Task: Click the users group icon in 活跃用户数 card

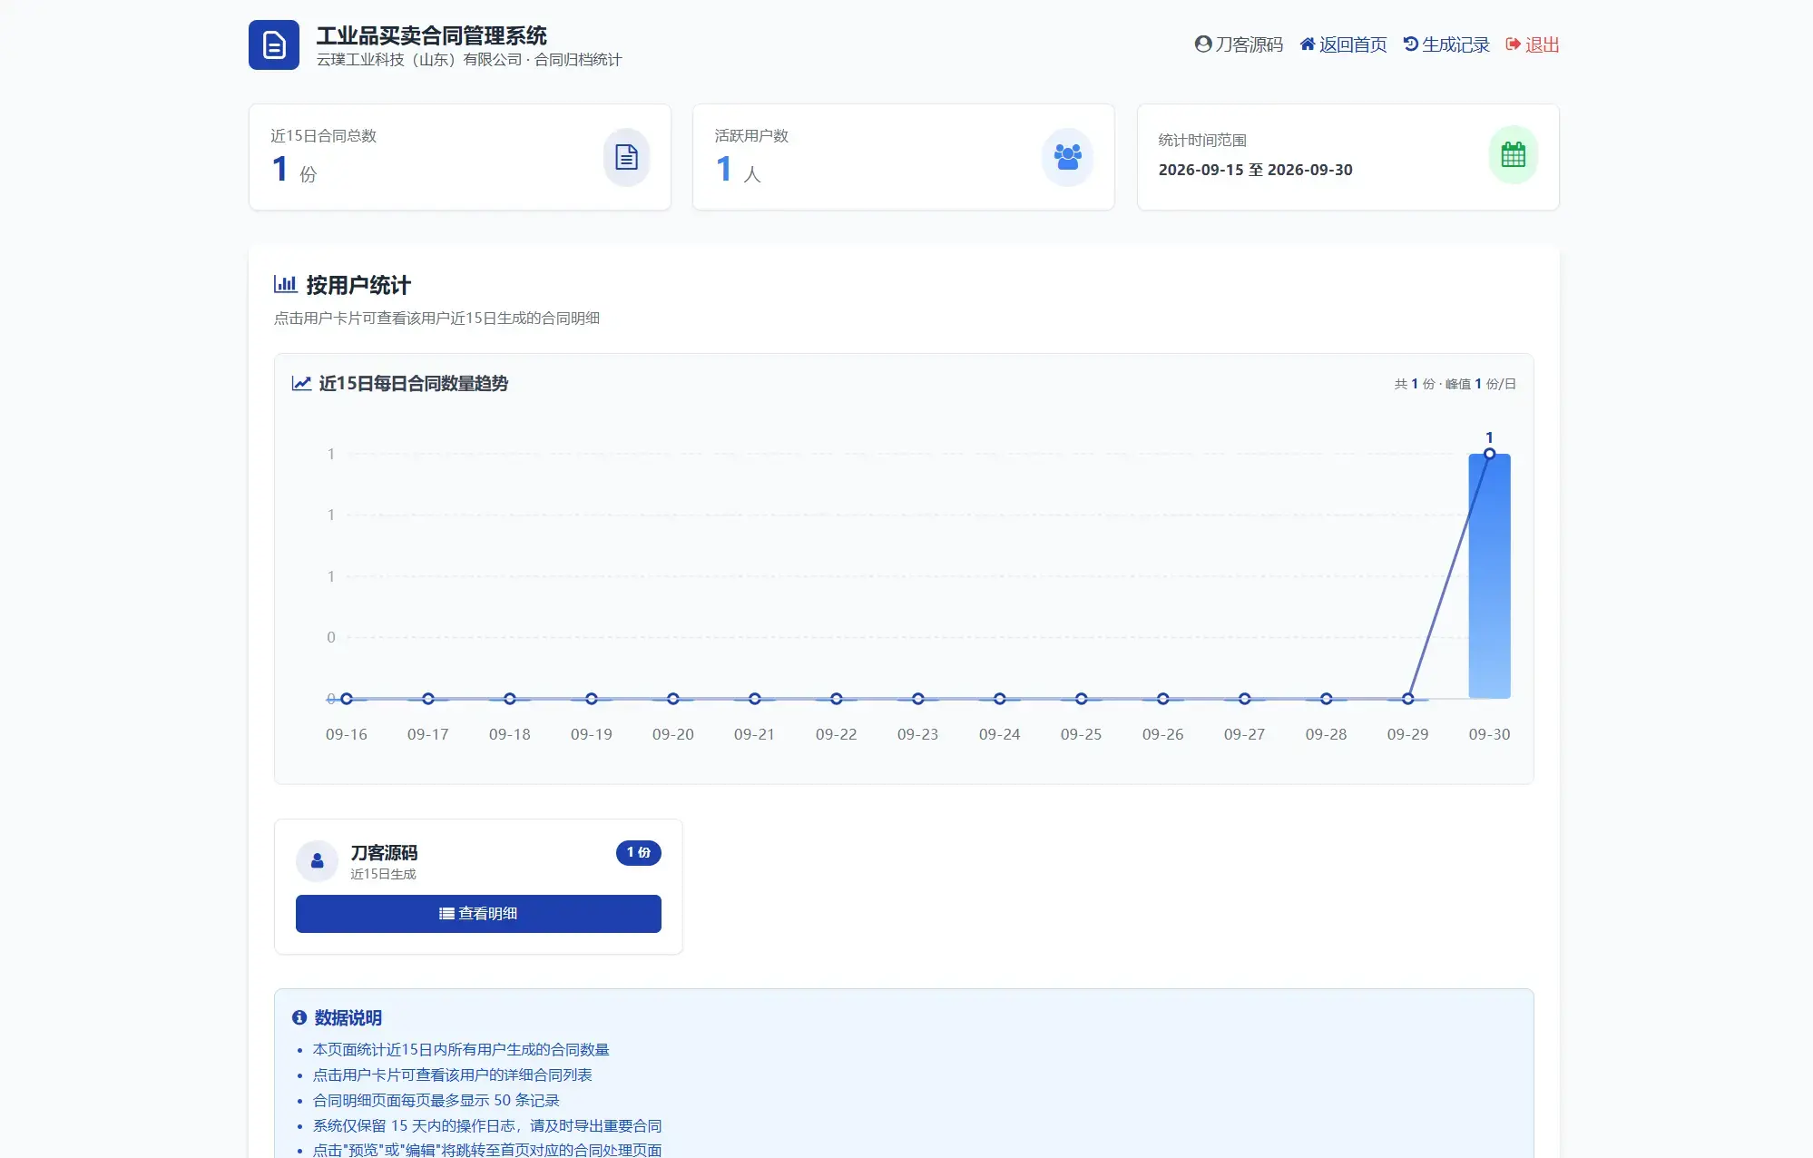Action: [x=1067, y=157]
